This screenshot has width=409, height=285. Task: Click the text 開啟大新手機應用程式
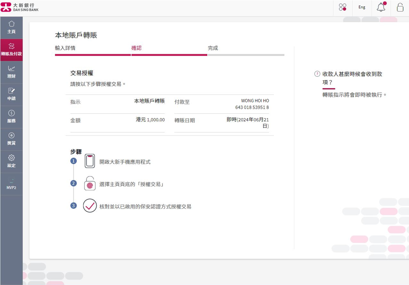125,162
